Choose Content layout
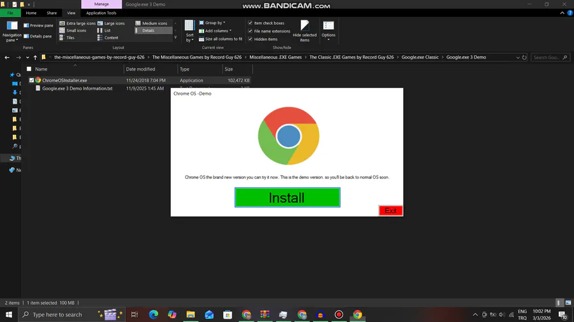 pos(108,38)
